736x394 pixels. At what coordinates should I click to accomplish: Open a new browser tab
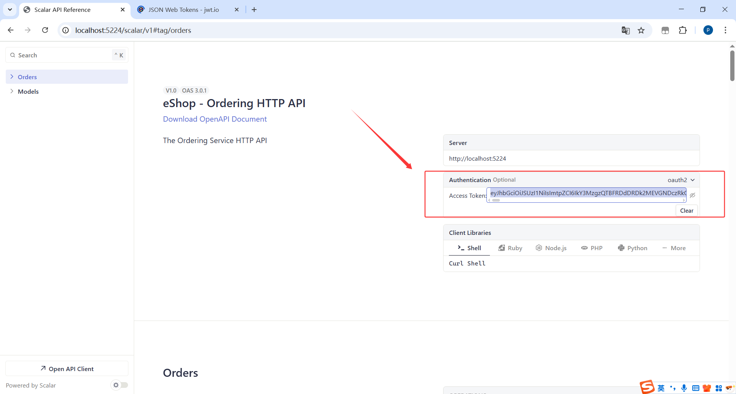254,10
